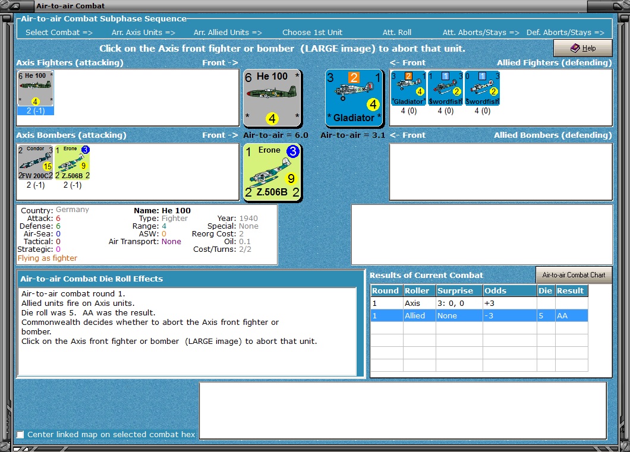Click the Select Combat subphase step
This screenshot has width=630, height=452.
(x=59, y=33)
